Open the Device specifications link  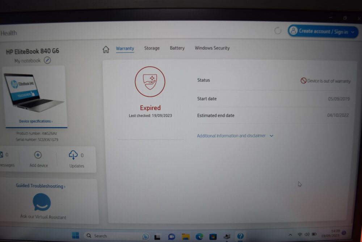point(36,121)
